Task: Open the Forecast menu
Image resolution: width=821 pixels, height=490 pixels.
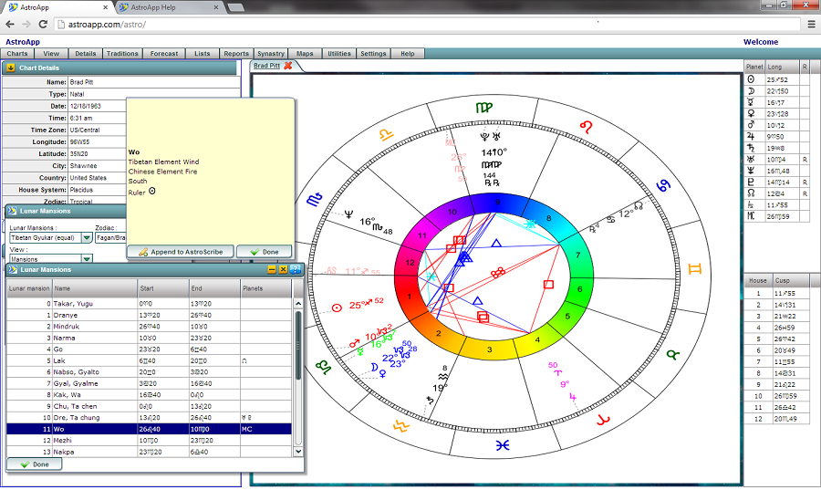Action: (164, 54)
